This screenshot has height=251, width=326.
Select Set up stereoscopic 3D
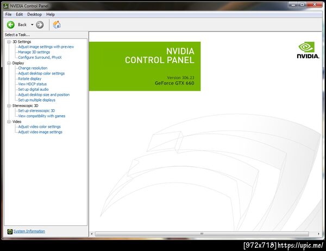coord(36,111)
